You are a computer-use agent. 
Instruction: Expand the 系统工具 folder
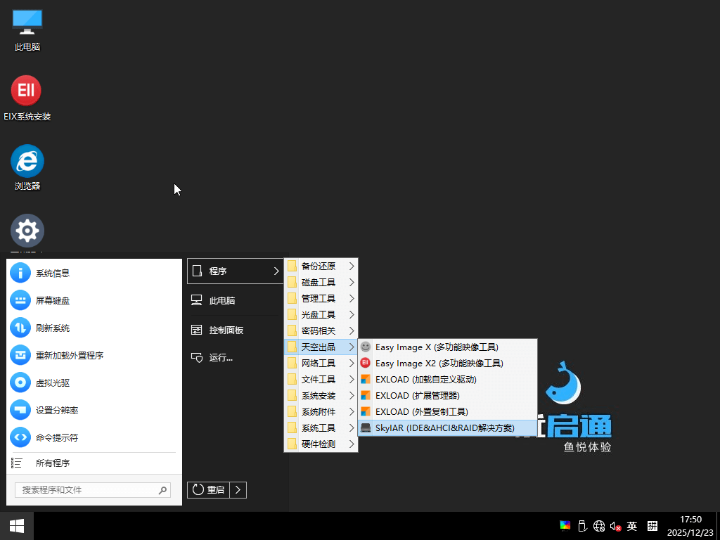pyautogui.click(x=321, y=428)
